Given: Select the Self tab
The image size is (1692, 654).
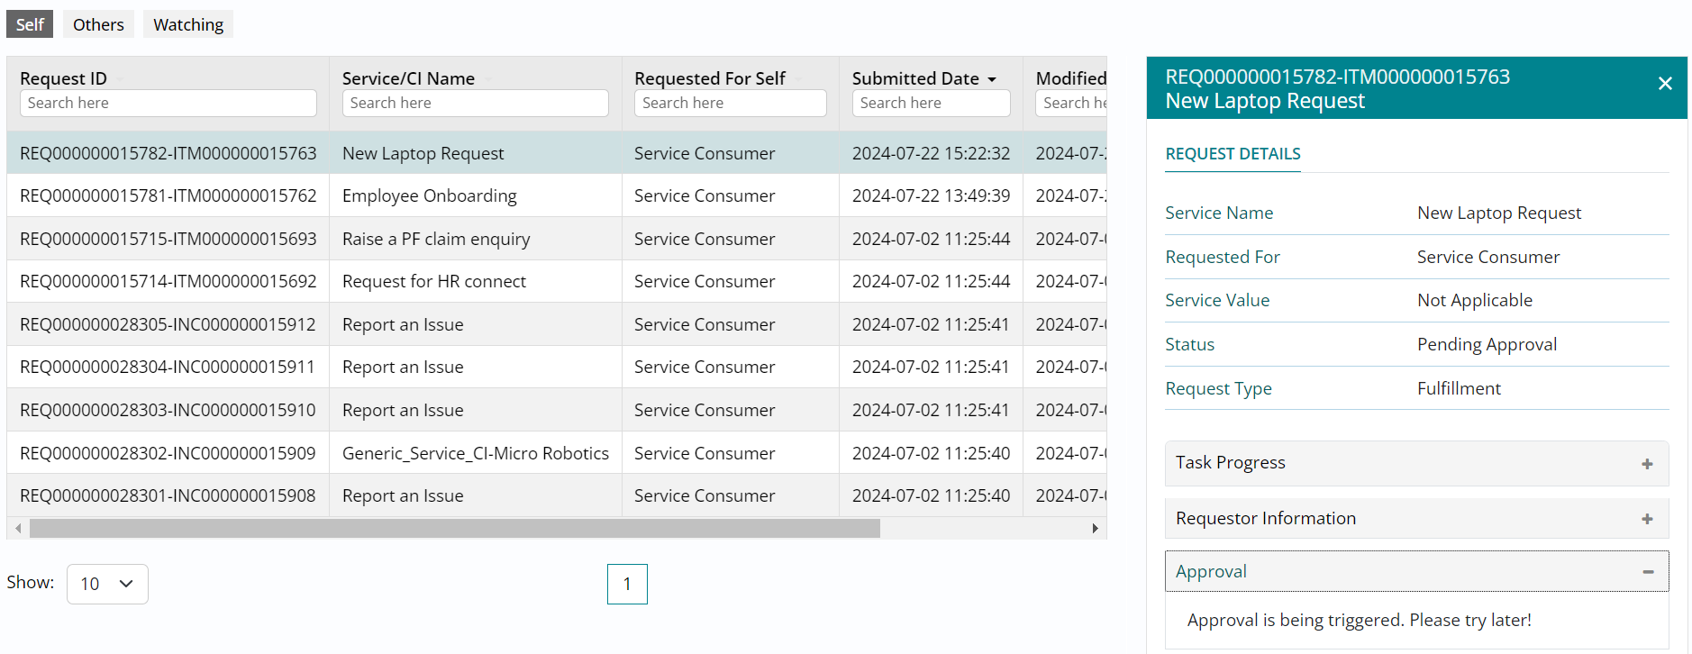Looking at the screenshot, I should (30, 24).
